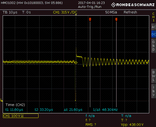Click the 50 MSa sample rate readout
The width and height of the screenshot is (156, 127).
point(111,12)
